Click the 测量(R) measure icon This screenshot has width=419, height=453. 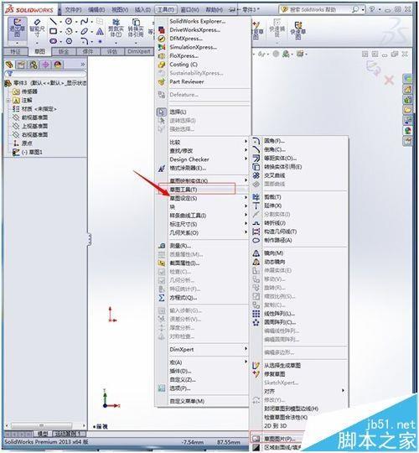click(162, 246)
